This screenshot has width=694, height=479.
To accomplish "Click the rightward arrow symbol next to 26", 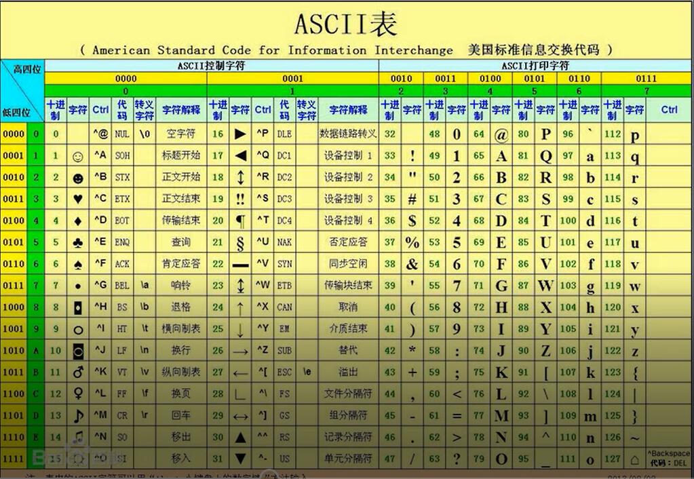I will pyautogui.click(x=240, y=351).
